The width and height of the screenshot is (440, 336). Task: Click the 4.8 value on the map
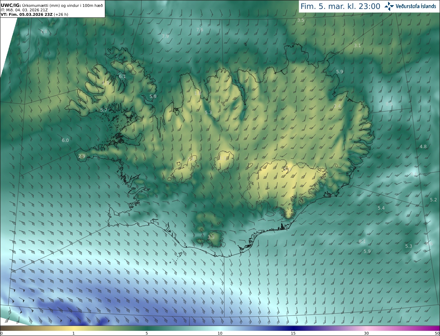click(423, 146)
